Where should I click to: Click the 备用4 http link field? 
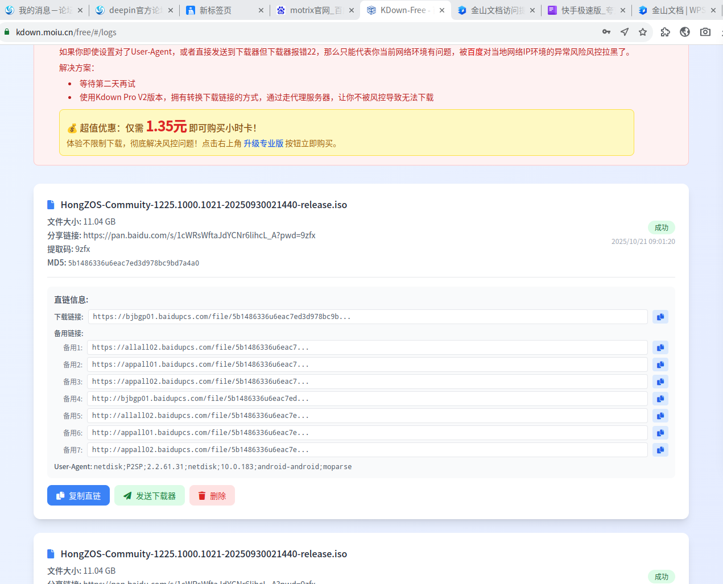tap(367, 399)
